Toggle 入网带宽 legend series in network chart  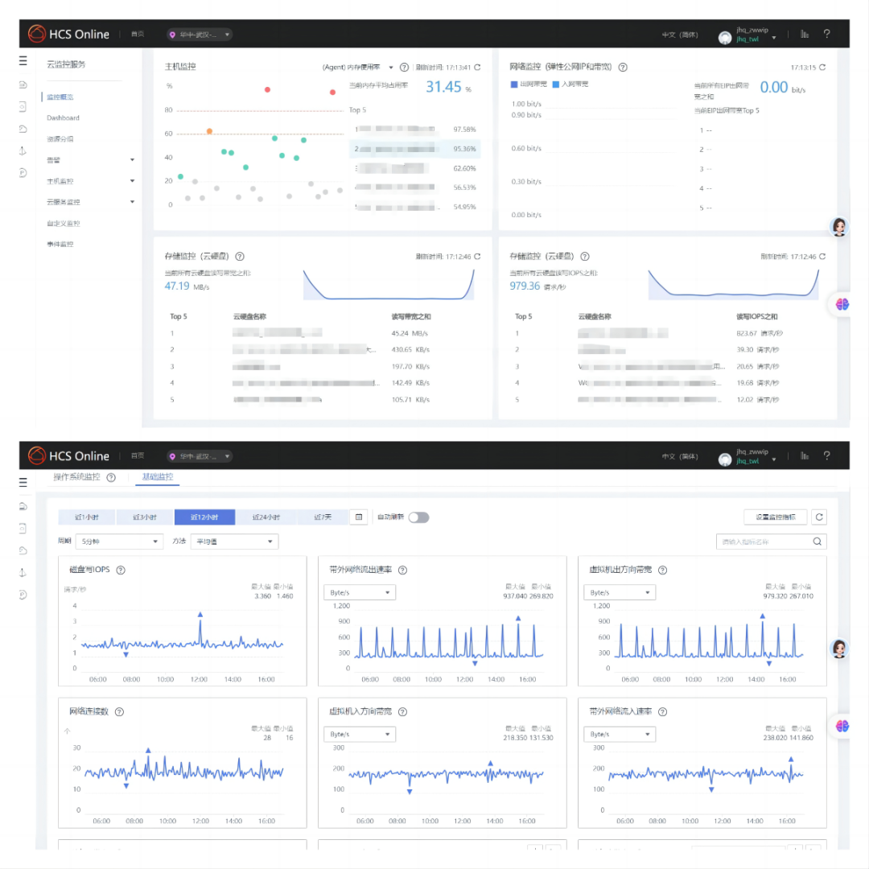[570, 84]
